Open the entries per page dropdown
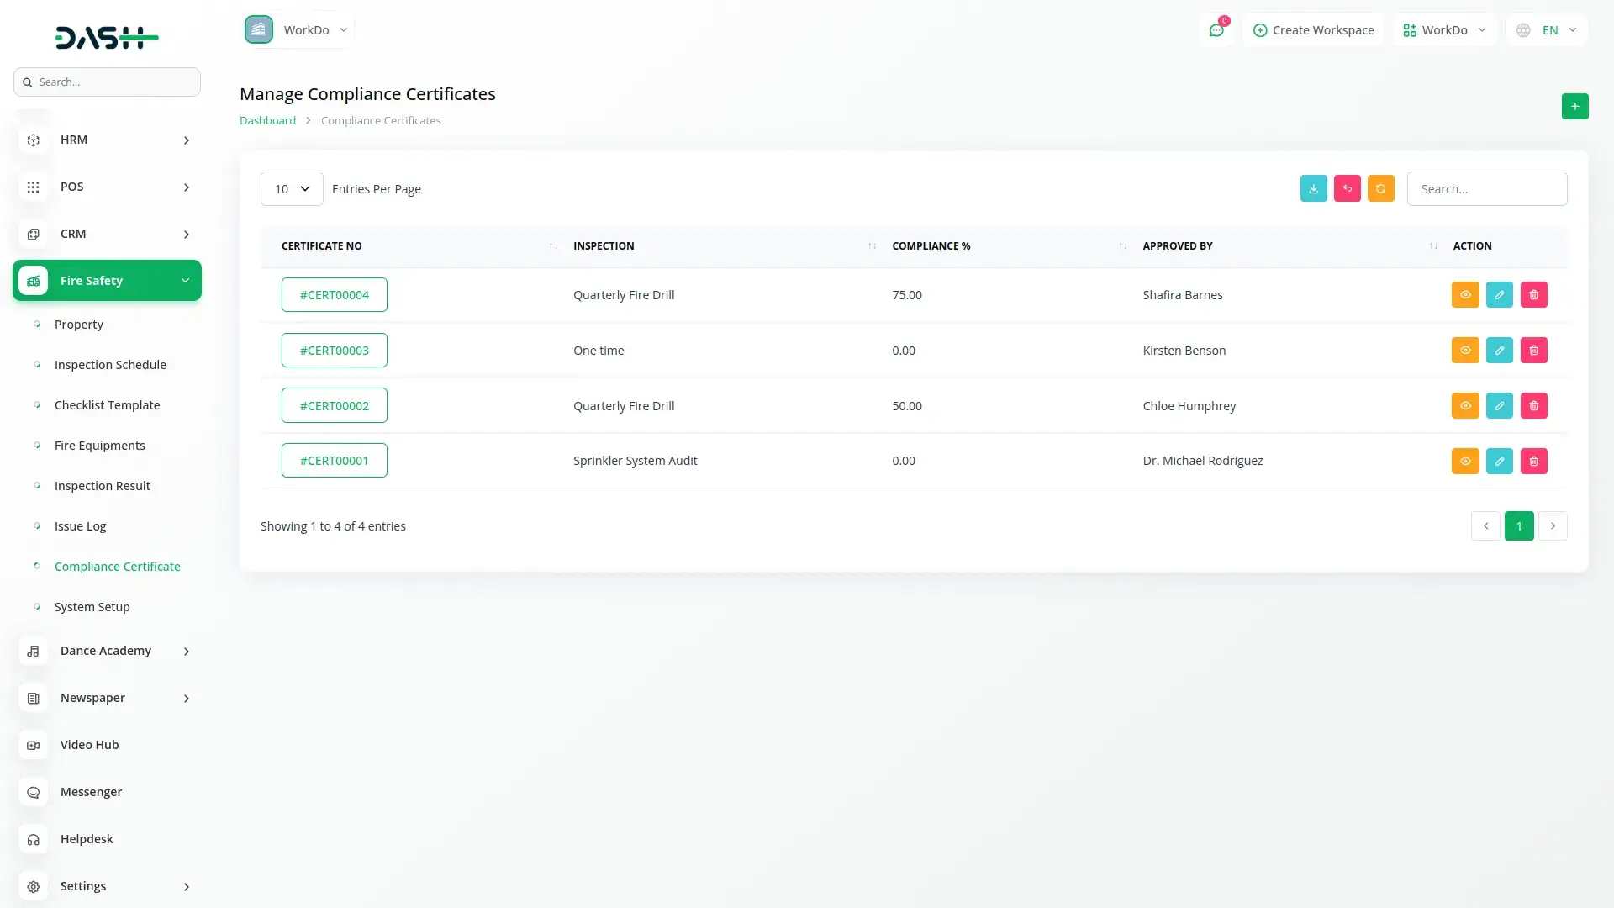This screenshot has width=1614, height=908. pyautogui.click(x=292, y=189)
